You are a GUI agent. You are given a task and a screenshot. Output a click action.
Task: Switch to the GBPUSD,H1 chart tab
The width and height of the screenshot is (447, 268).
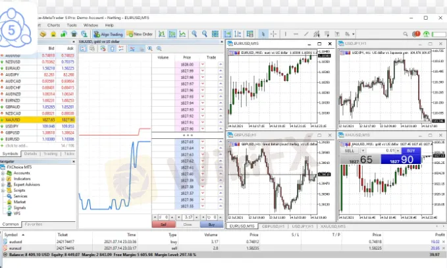pyautogui.click(x=273, y=227)
